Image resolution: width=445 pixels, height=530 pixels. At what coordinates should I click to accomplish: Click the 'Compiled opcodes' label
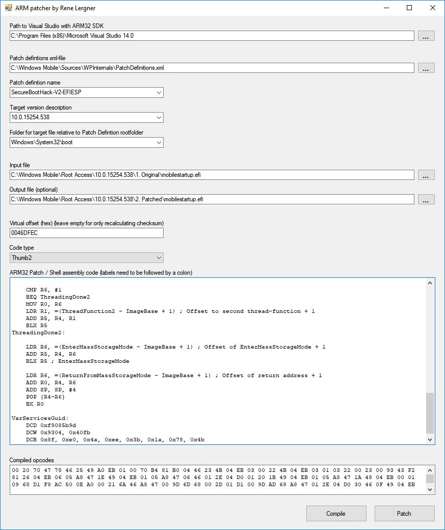pyautogui.click(x=32, y=460)
